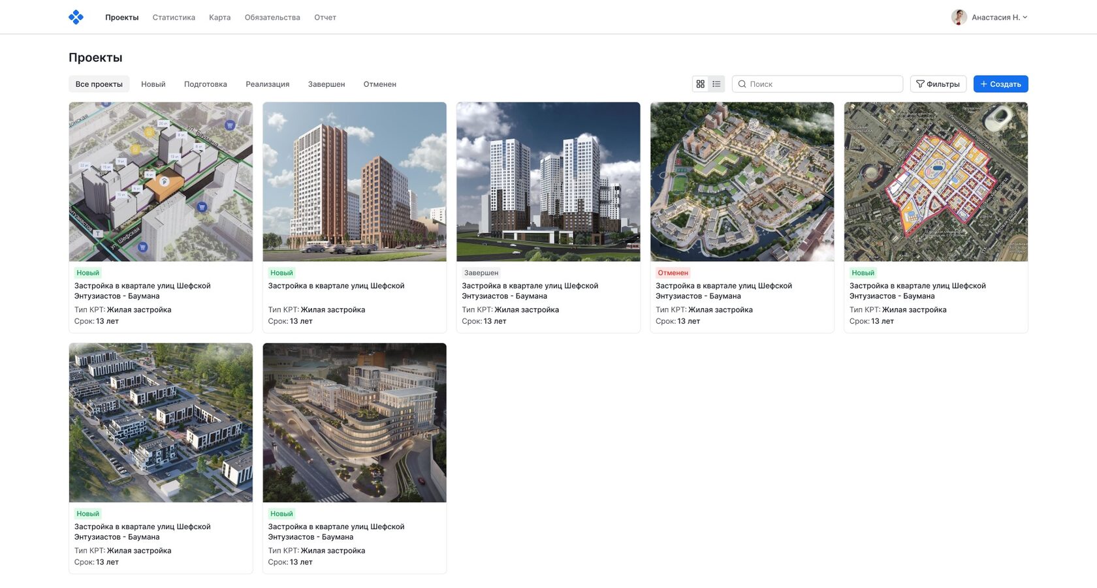Open the satellite map with red outline thumbnail
Image resolution: width=1097 pixels, height=588 pixels.
pyautogui.click(x=936, y=181)
